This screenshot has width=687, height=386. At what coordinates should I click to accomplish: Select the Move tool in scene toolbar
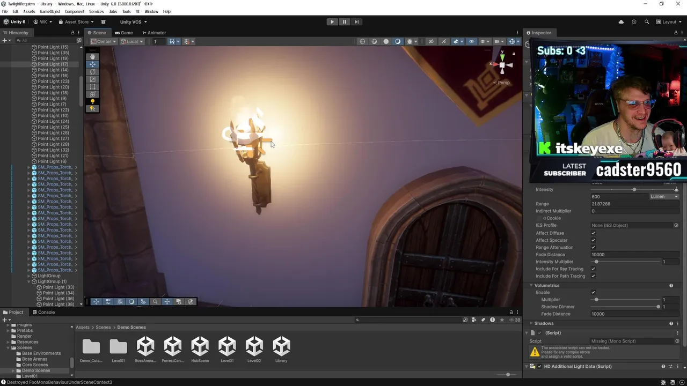point(93,64)
